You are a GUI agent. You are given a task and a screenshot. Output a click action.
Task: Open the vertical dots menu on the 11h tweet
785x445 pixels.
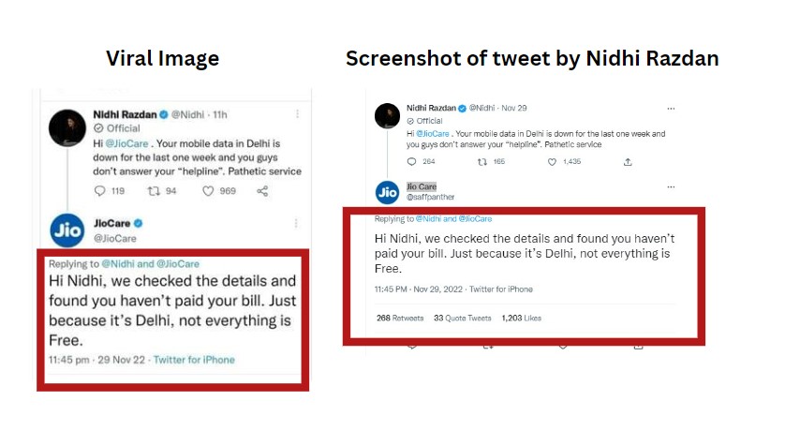click(x=297, y=114)
